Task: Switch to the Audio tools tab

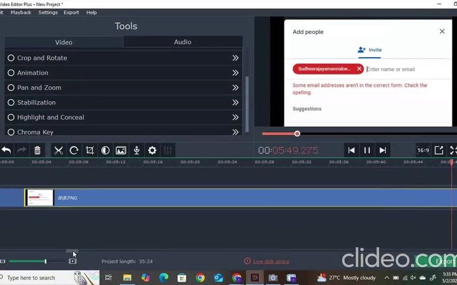Action: [183, 42]
